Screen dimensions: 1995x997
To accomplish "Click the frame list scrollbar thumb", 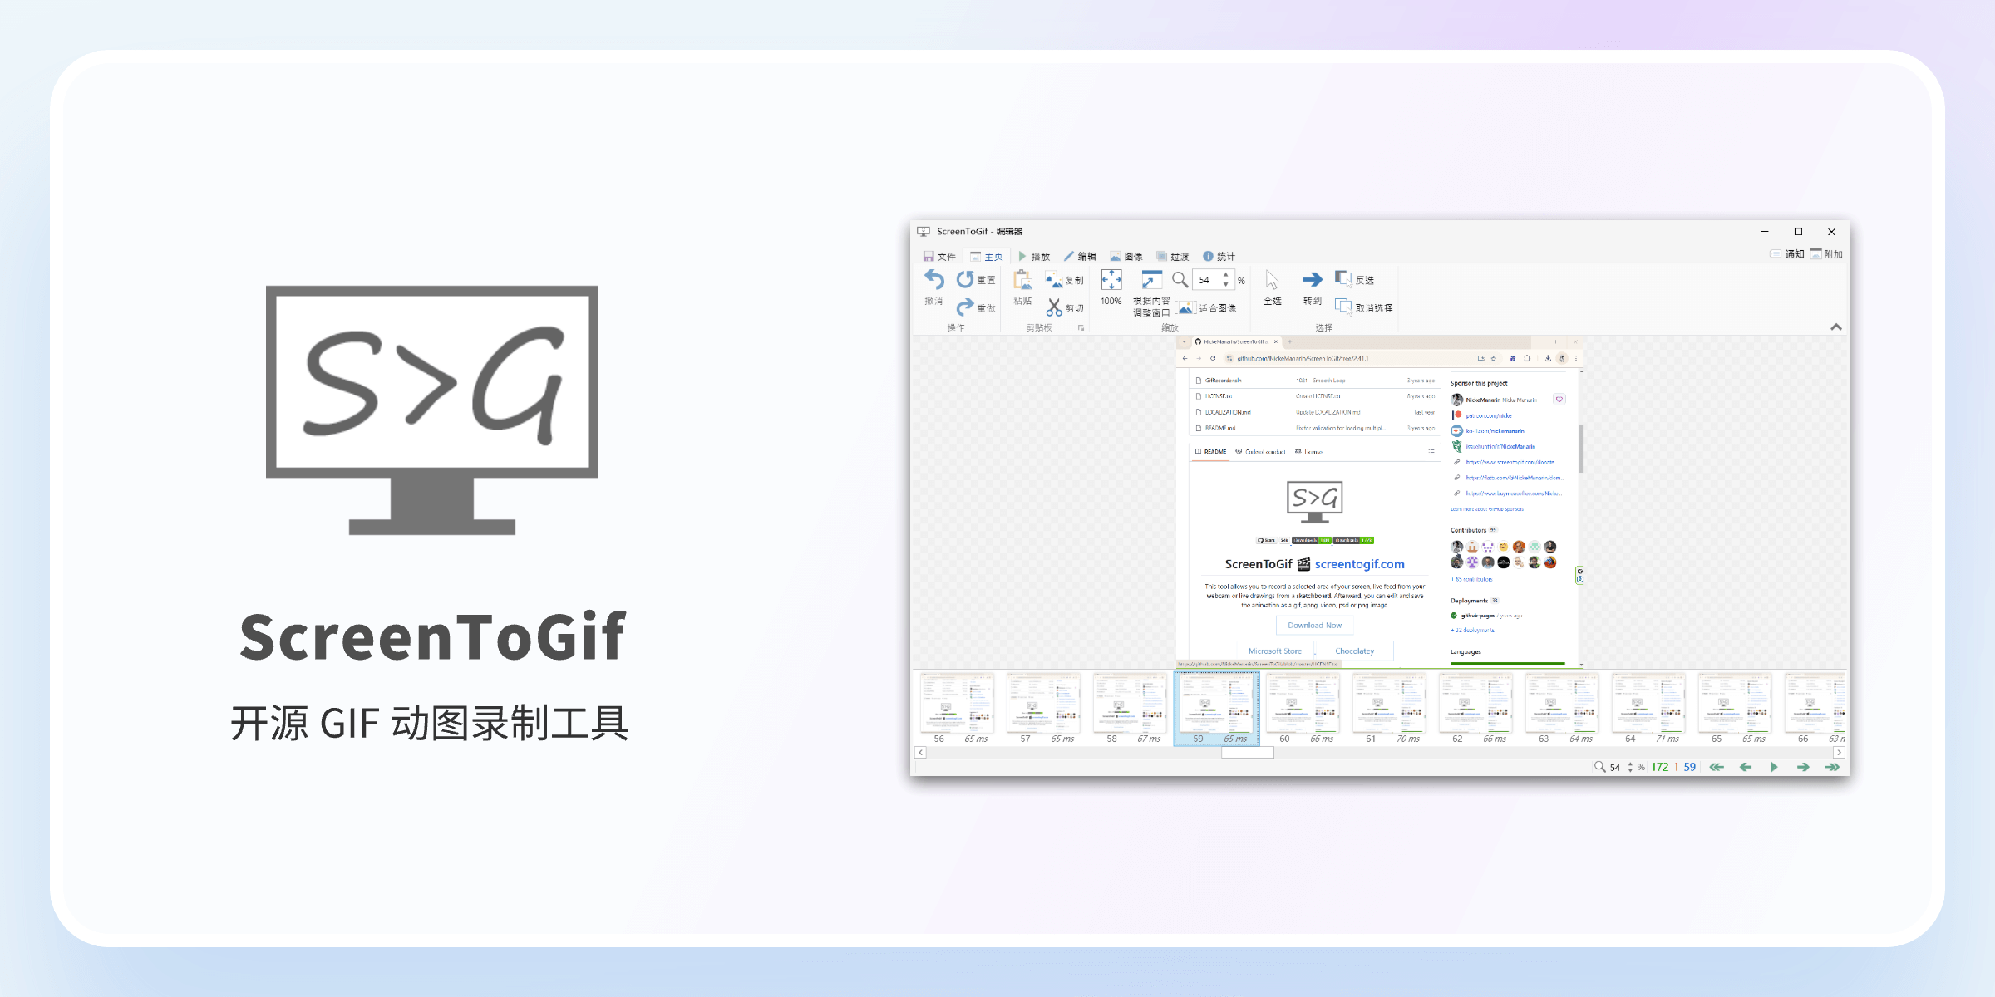I will [1247, 753].
